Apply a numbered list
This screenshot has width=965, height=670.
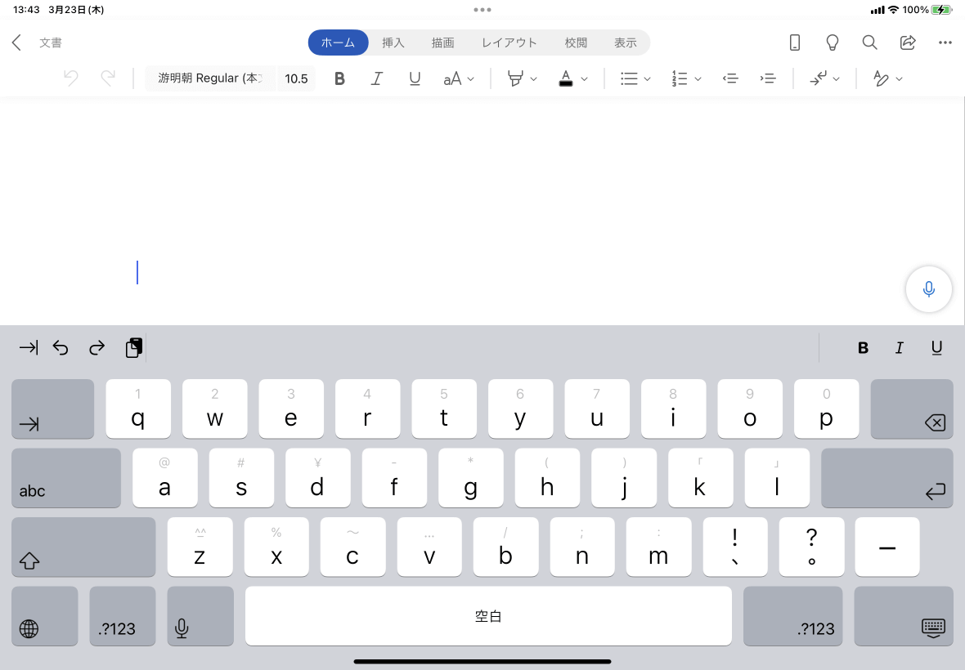pyautogui.click(x=680, y=78)
